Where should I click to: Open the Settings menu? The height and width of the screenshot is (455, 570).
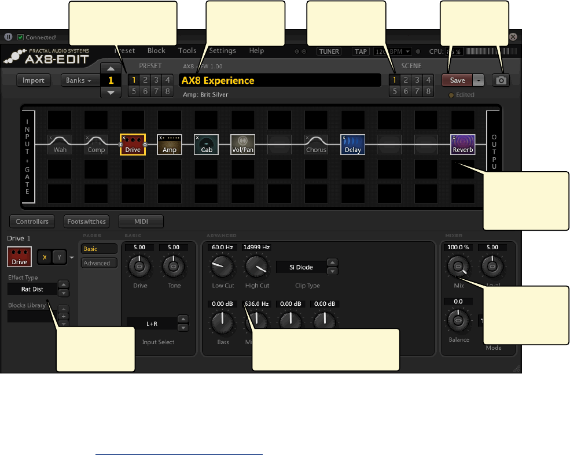pos(222,50)
